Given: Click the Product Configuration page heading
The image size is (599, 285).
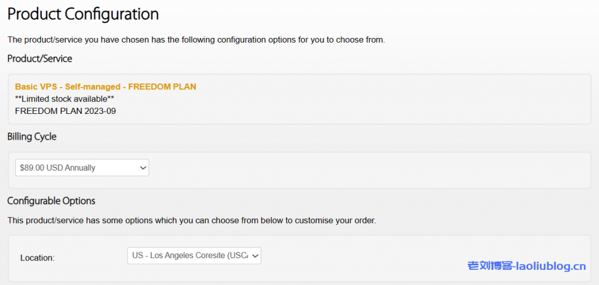Looking at the screenshot, I should (x=83, y=13).
